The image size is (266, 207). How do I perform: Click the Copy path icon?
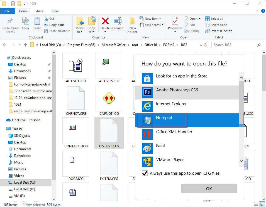tap(46, 25)
